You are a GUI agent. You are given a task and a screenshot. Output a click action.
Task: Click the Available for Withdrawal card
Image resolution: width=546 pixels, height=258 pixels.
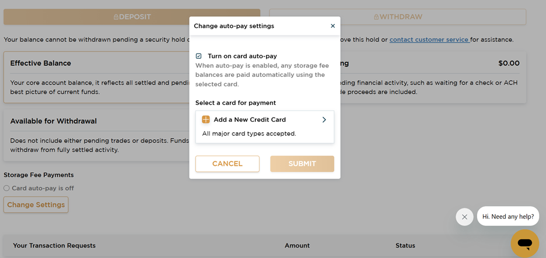coord(96,136)
